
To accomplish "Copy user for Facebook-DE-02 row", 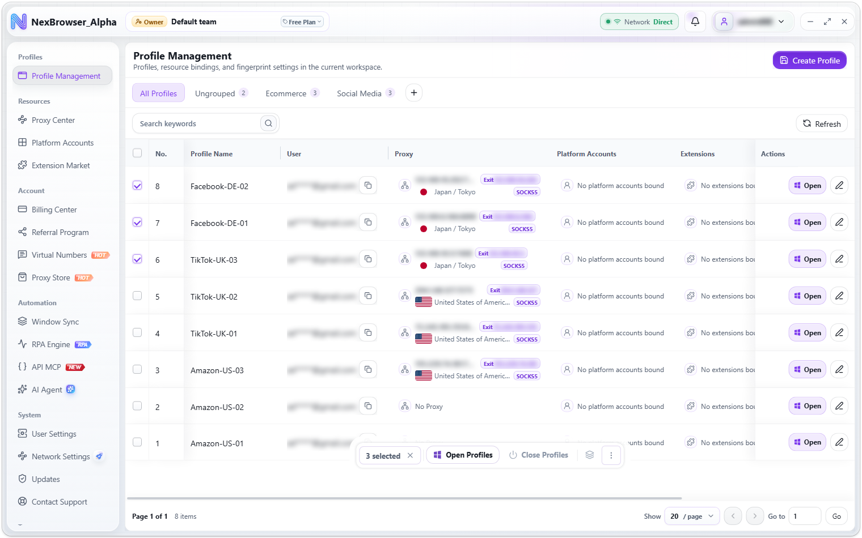I will [368, 185].
